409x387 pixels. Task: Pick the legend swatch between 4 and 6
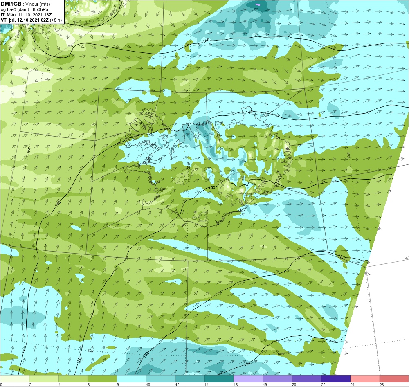tap(73, 379)
